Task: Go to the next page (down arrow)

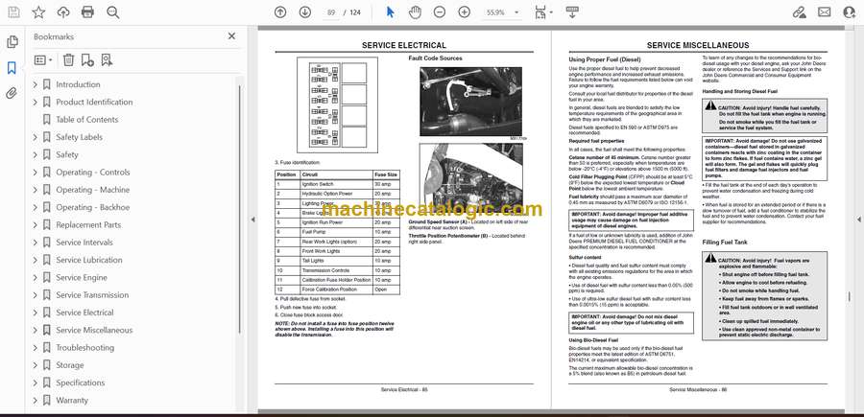Action: click(305, 12)
